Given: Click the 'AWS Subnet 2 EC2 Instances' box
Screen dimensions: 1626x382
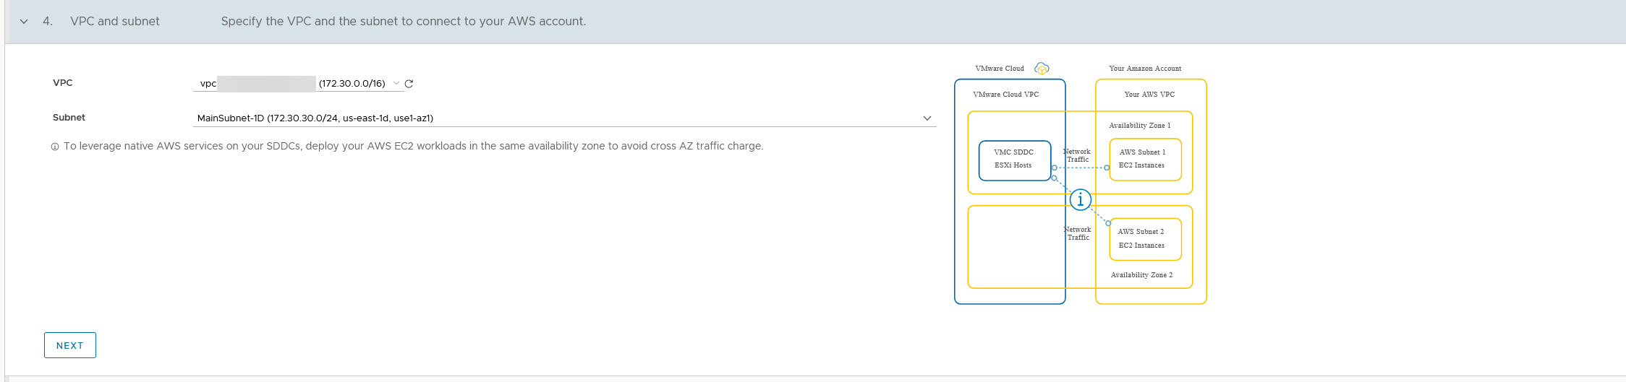Looking at the screenshot, I should [1146, 239].
